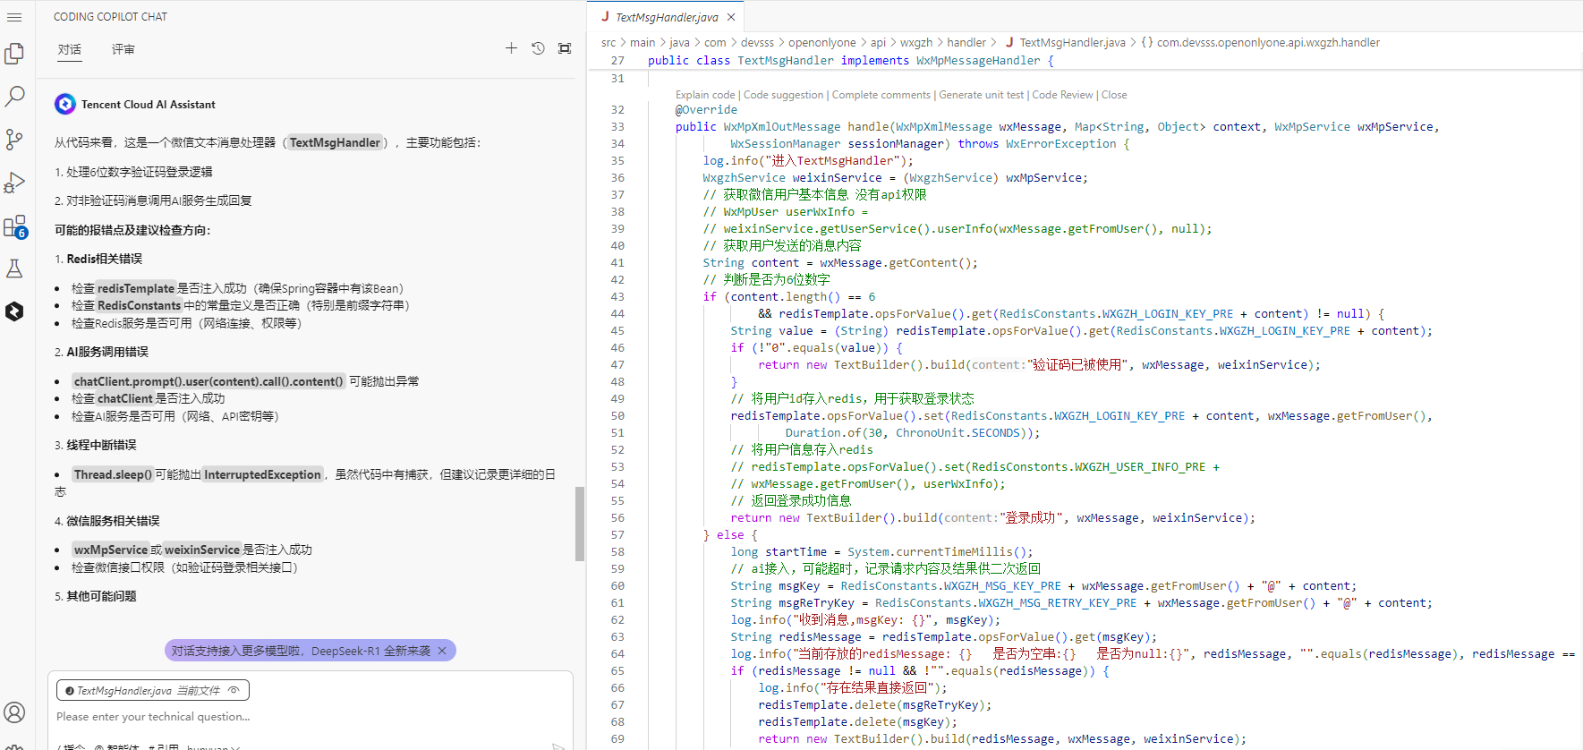This screenshot has height=750, width=1583.
Task: Open the com.devsss.openonlyone.api.wxgzh.handler breadcrumb
Action: 1268,42
